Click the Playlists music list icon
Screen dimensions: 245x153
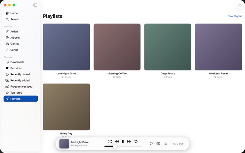(7, 99)
